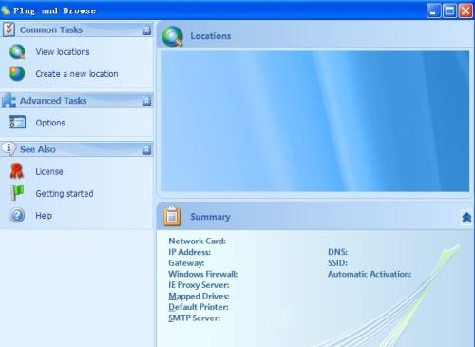
Task: Open the Help link
Action: coord(44,216)
